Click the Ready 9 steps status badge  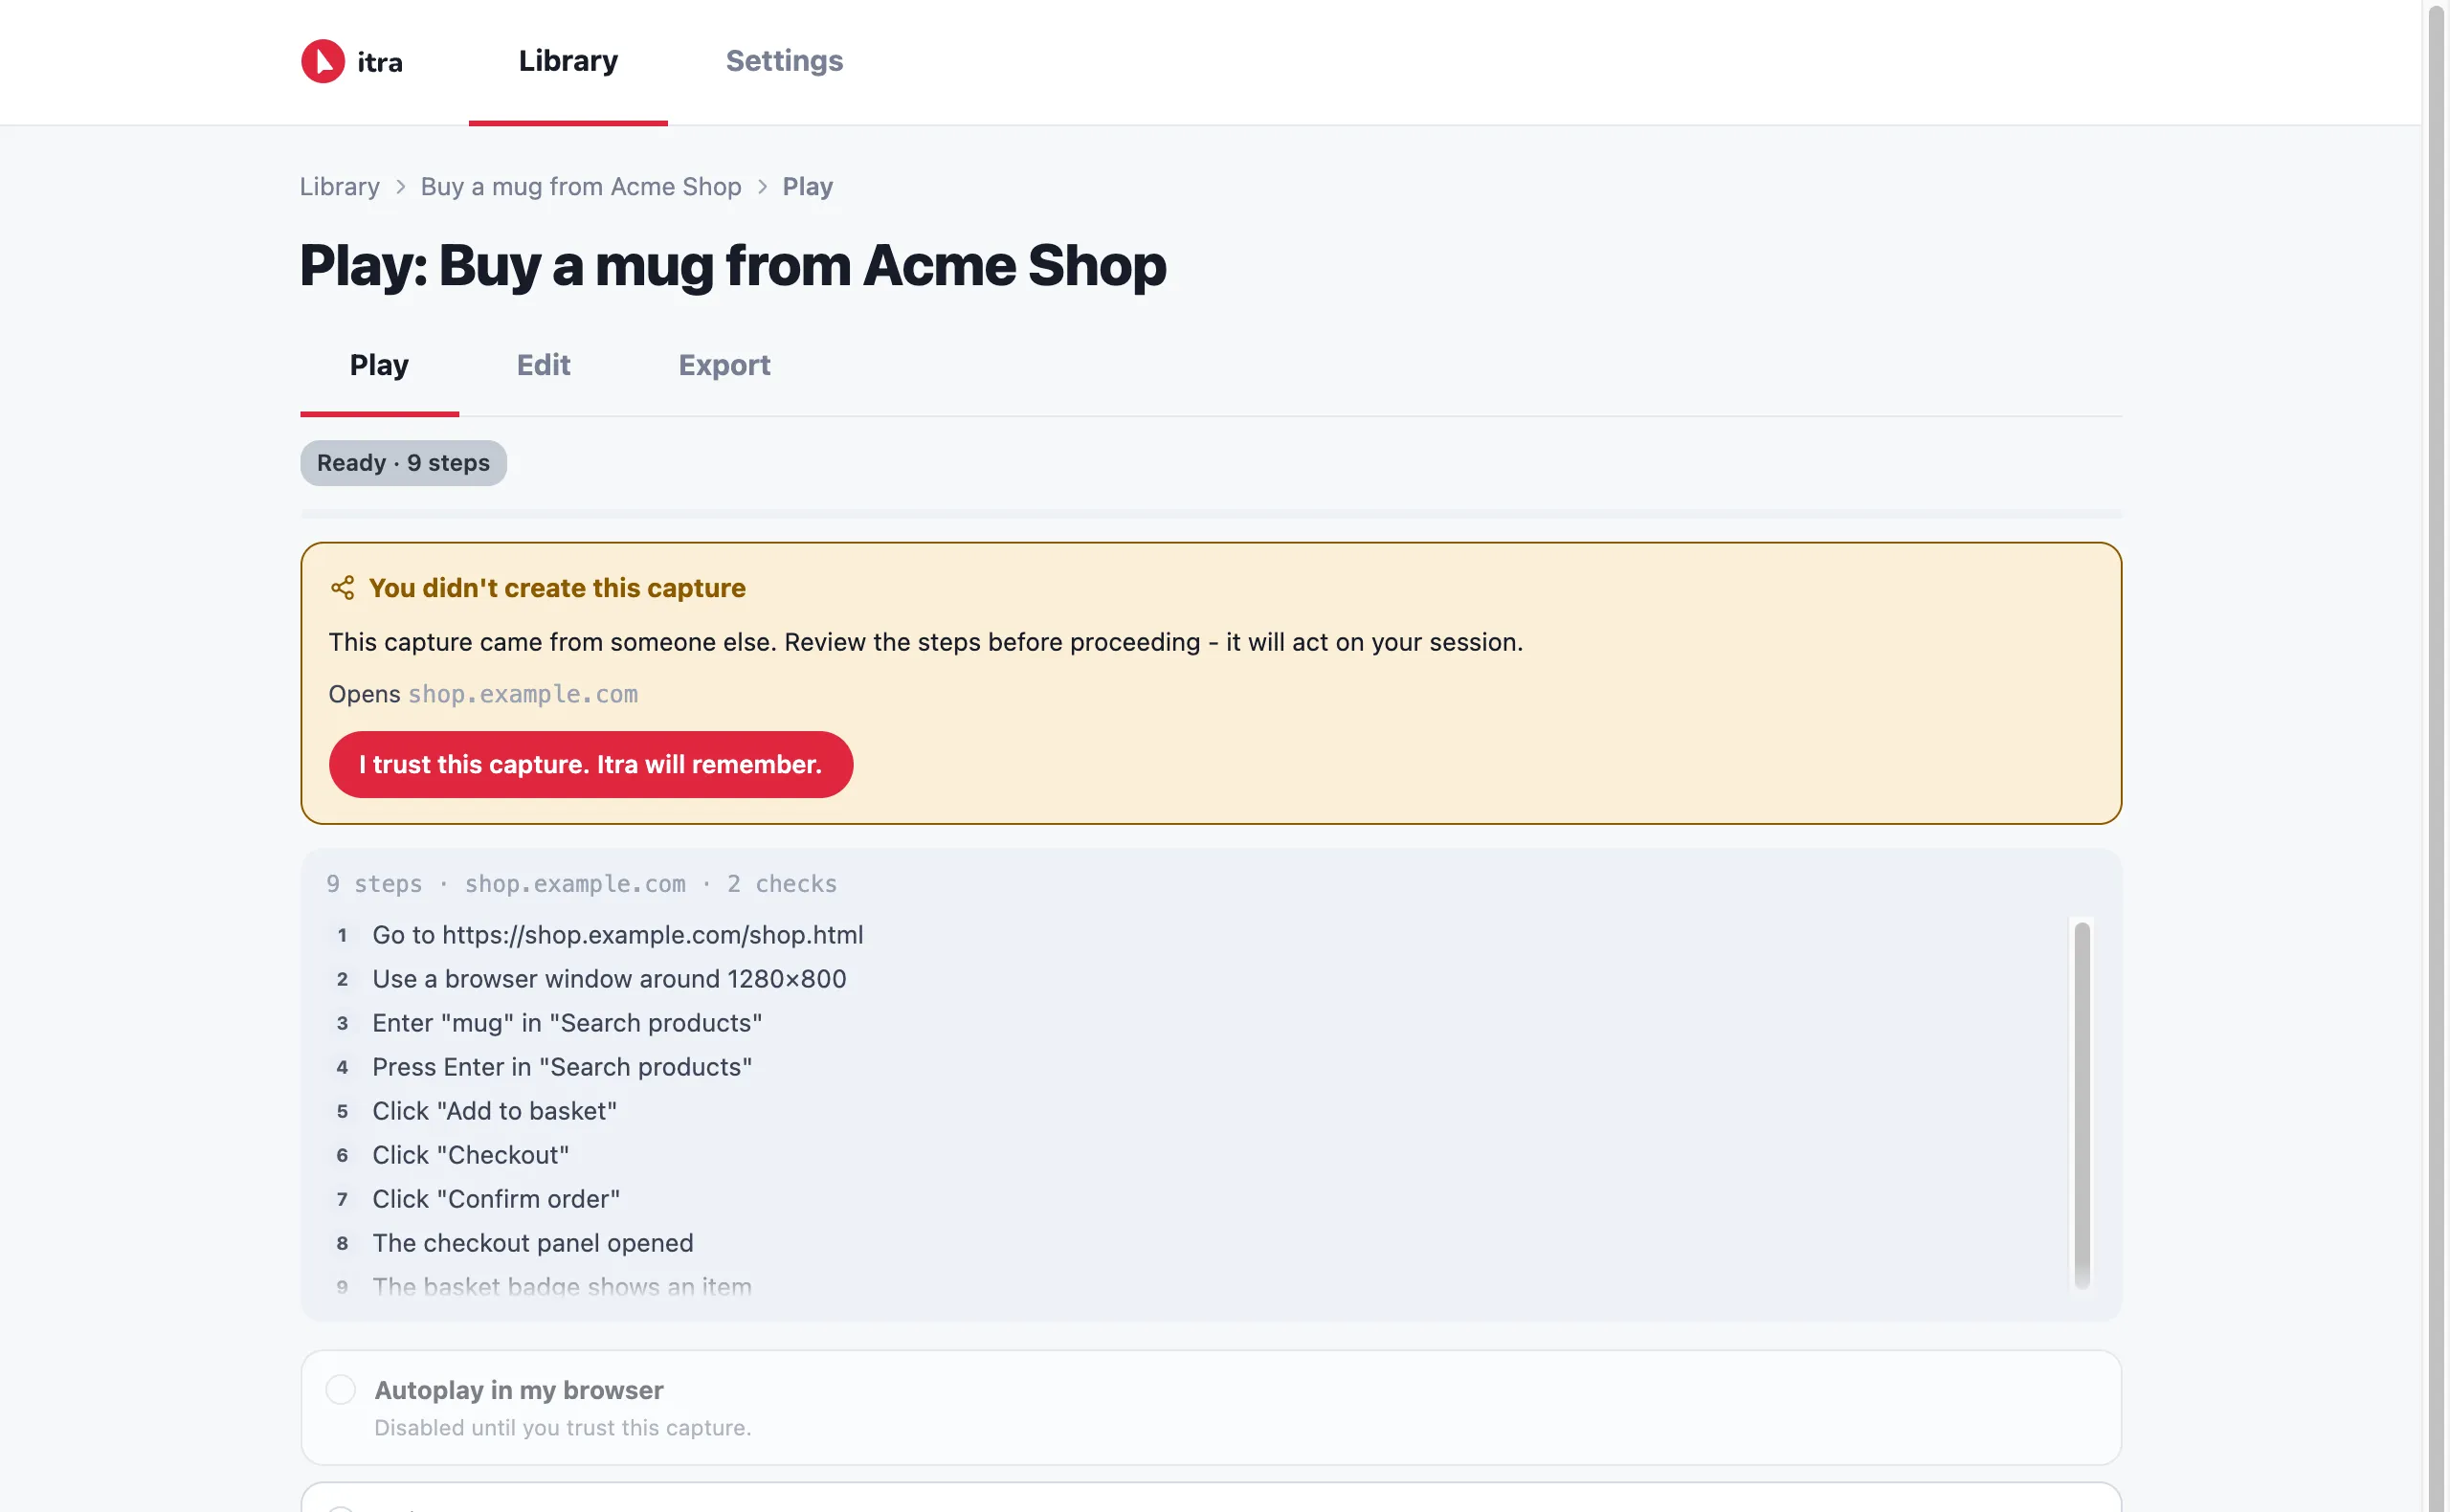[403, 463]
